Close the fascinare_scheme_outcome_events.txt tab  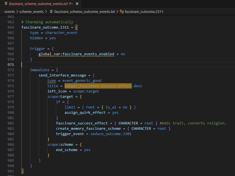tap(77, 4)
